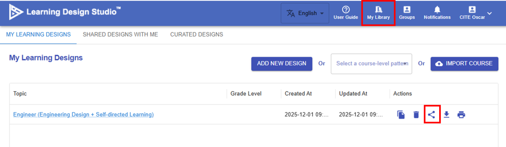Share the Engineer learning design
The image size is (506, 147).
click(x=432, y=115)
